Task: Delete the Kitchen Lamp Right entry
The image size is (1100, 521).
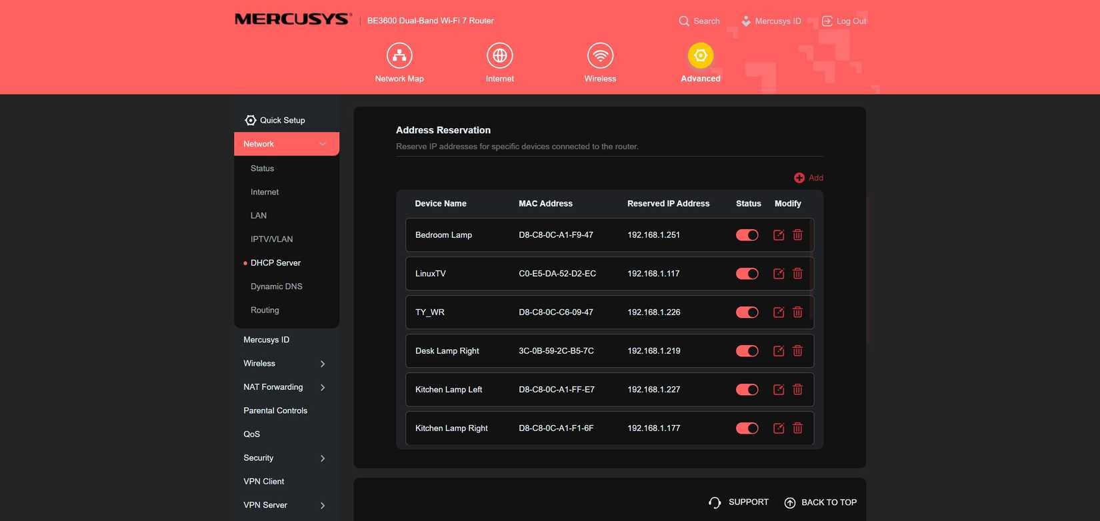Action: click(797, 428)
